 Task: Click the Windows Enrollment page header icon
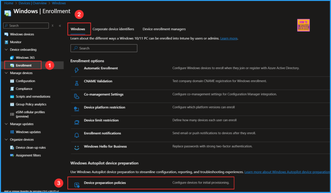pos(8,13)
